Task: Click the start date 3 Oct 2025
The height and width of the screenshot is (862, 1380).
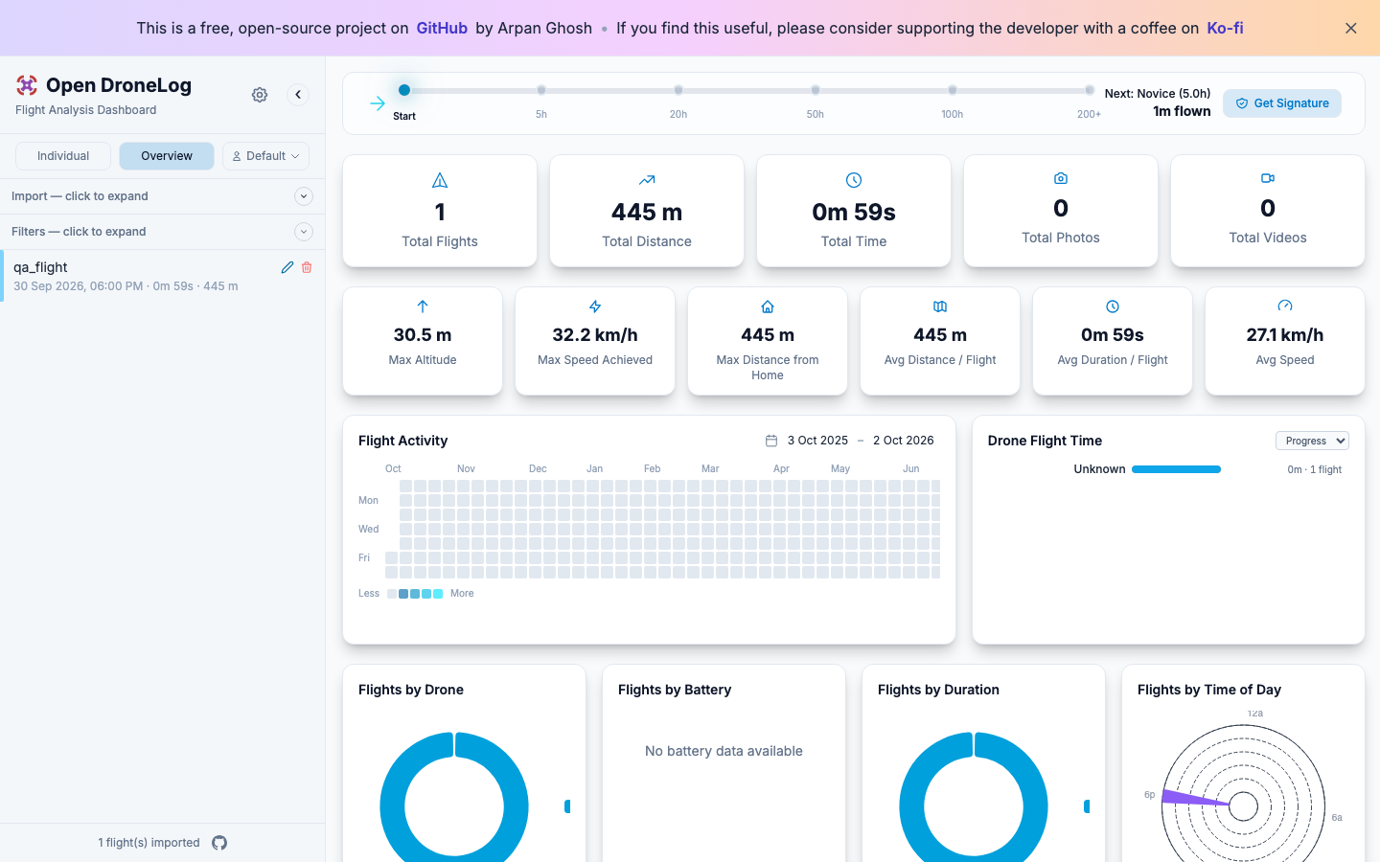Action: click(817, 441)
